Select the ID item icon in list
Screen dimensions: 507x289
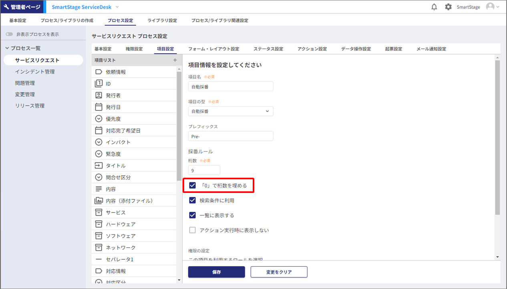point(99,84)
